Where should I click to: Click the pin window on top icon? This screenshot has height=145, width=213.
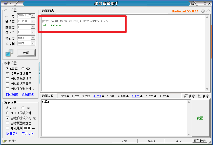click(x=193, y=4)
